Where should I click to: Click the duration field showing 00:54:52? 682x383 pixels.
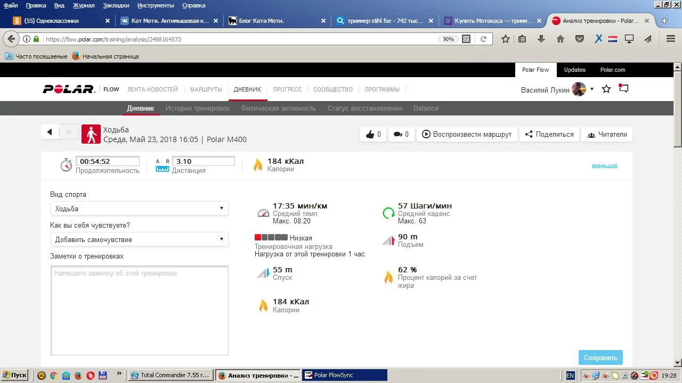point(108,161)
